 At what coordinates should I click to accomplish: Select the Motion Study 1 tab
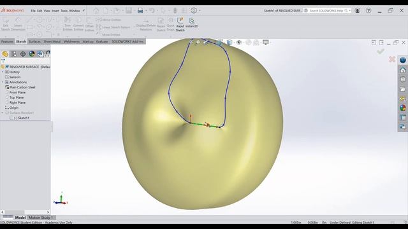pyautogui.click(x=41, y=218)
